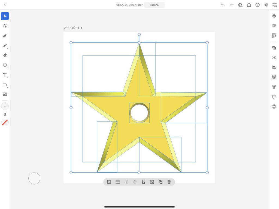Activate the Type tool
This screenshot has width=279, height=209.
(x=5, y=75)
